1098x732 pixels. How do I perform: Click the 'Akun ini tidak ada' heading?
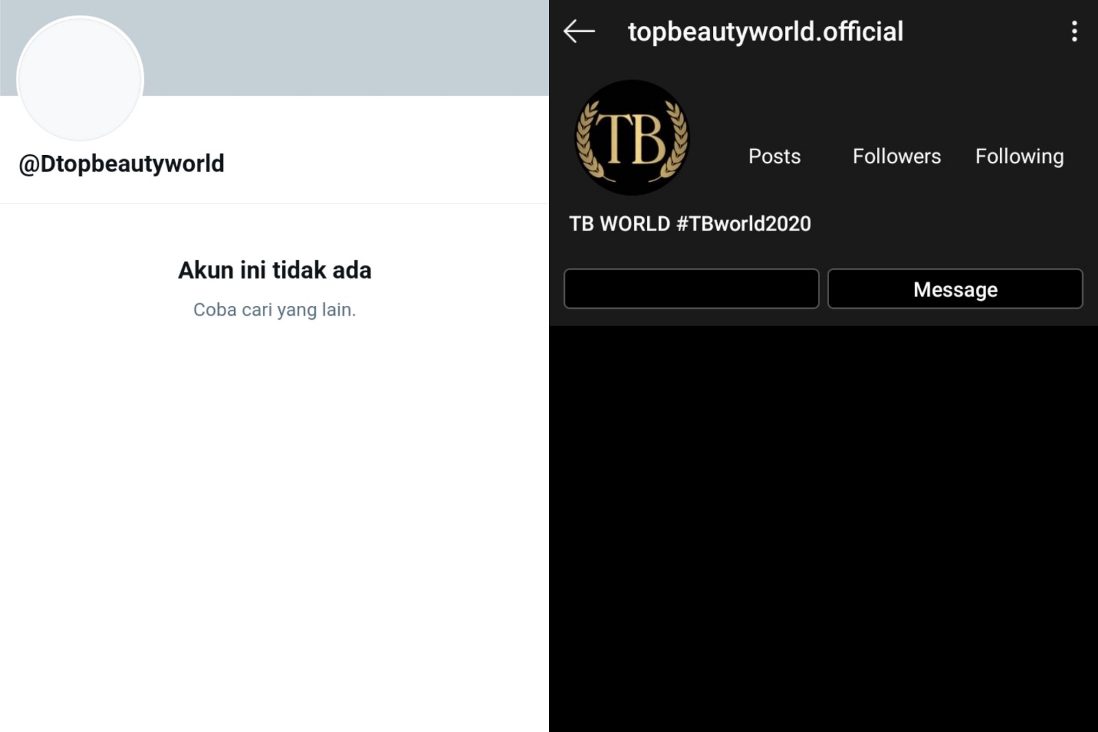point(274,270)
